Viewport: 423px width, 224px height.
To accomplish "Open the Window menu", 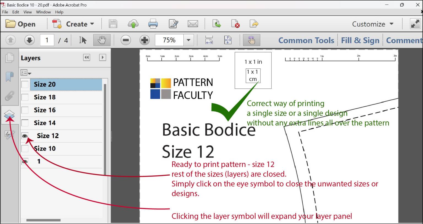I will click(x=43, y=12).
